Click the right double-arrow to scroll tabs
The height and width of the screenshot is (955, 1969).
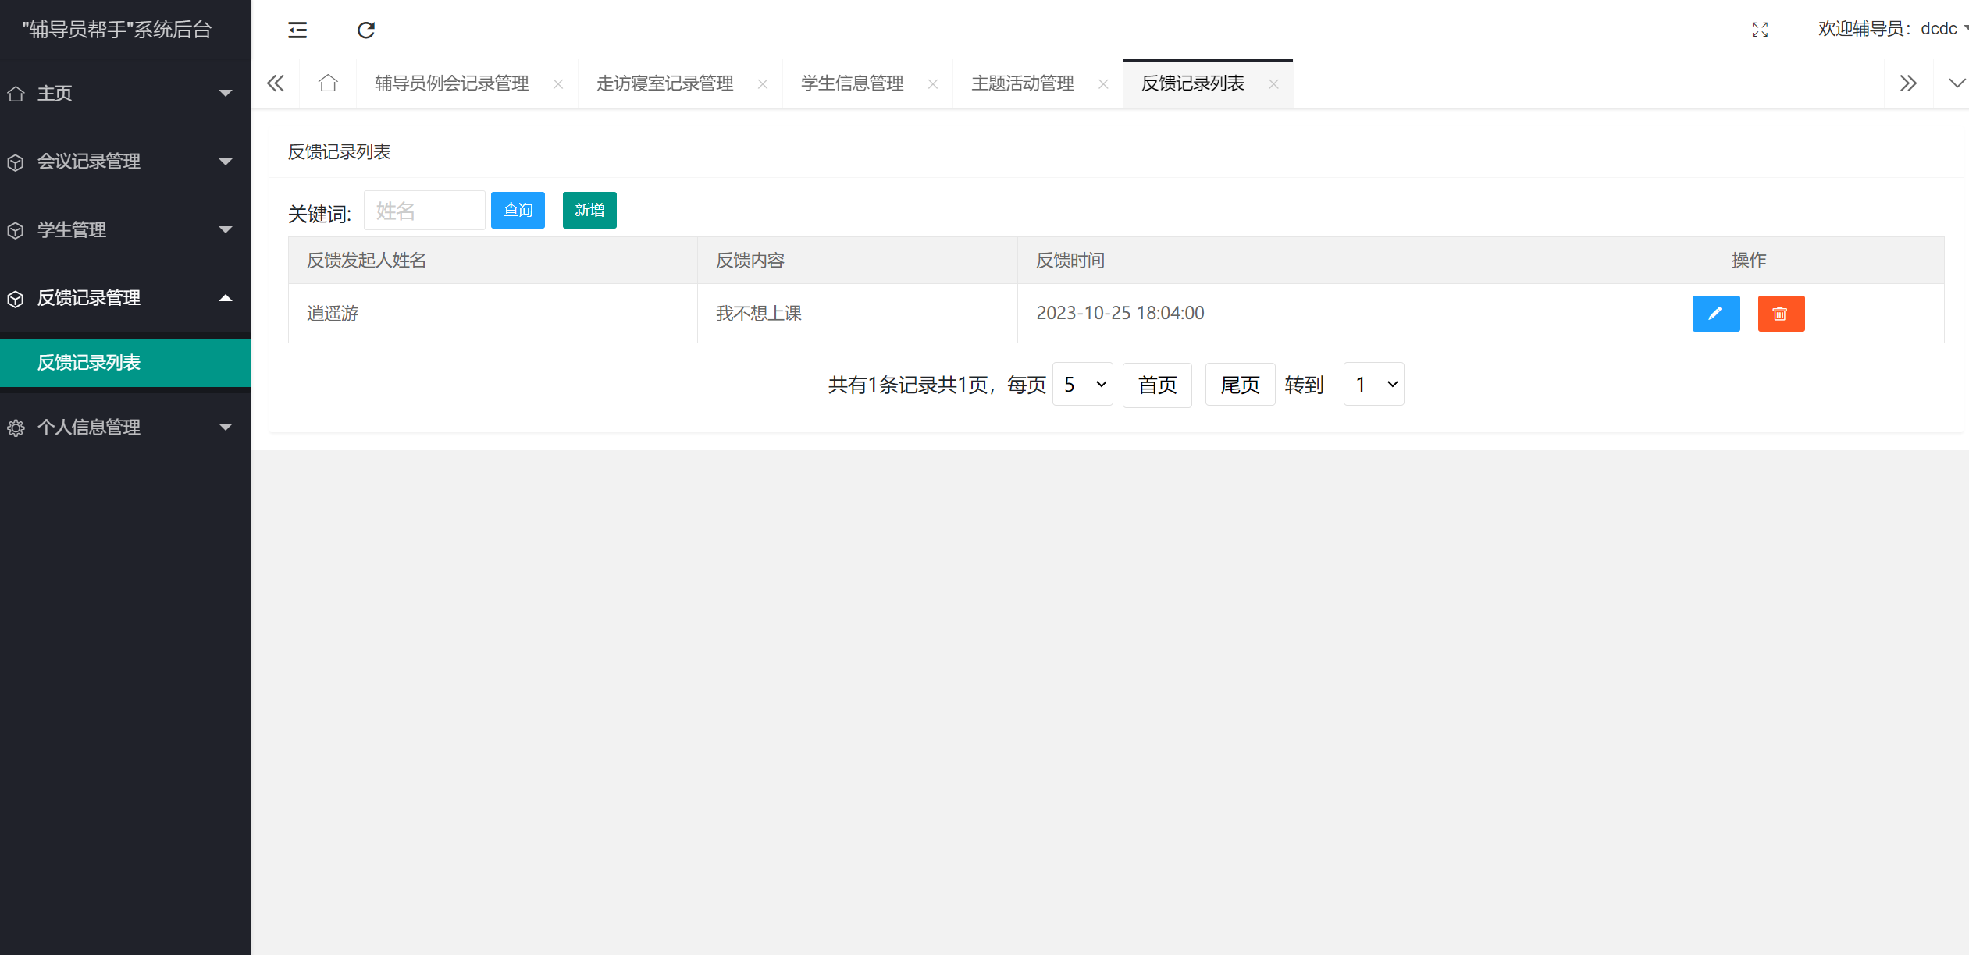(x=1909, y=83)
